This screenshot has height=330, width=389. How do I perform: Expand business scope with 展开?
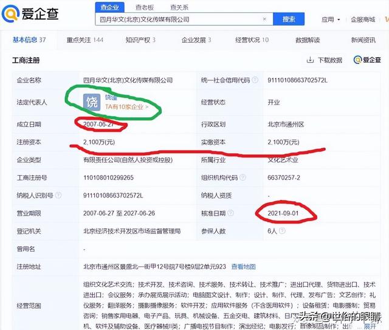[370, 326]
